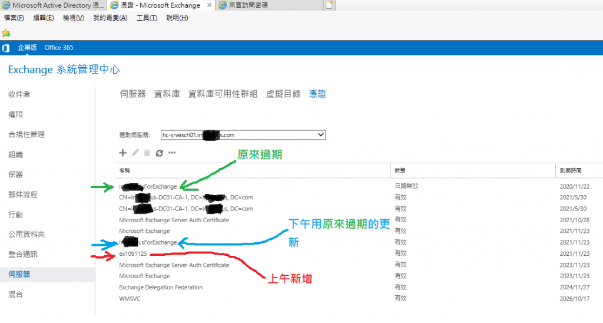Click the refresh icon in certificate toolbar
Viewport: 603px width, 323px height.
click(159, 153)
